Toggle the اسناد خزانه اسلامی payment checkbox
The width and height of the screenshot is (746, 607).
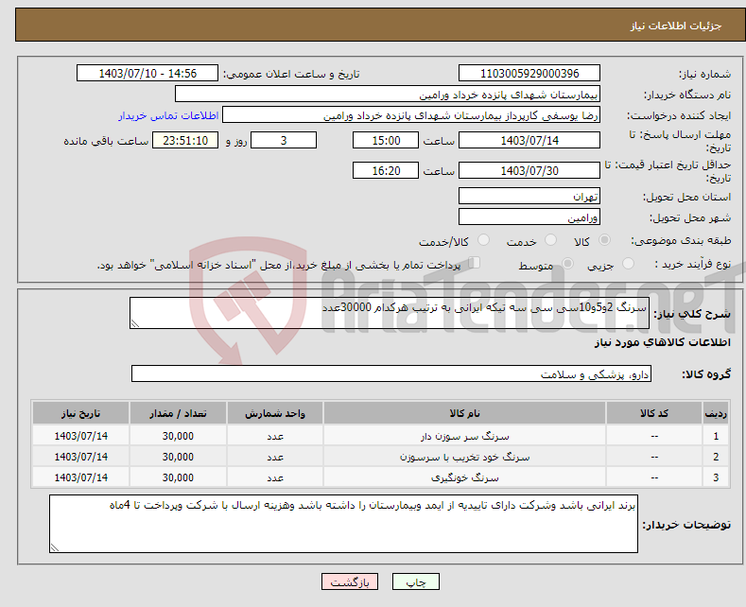point(475,263)
